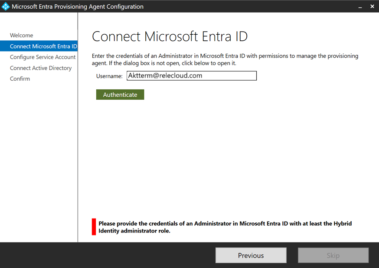
Task: Minimize the Provisioning Agent Configuration window
Action: (360, 7)
